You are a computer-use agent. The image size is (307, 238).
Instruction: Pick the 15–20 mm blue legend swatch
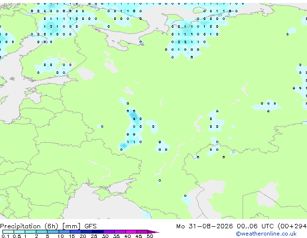[x=75, y=232]
